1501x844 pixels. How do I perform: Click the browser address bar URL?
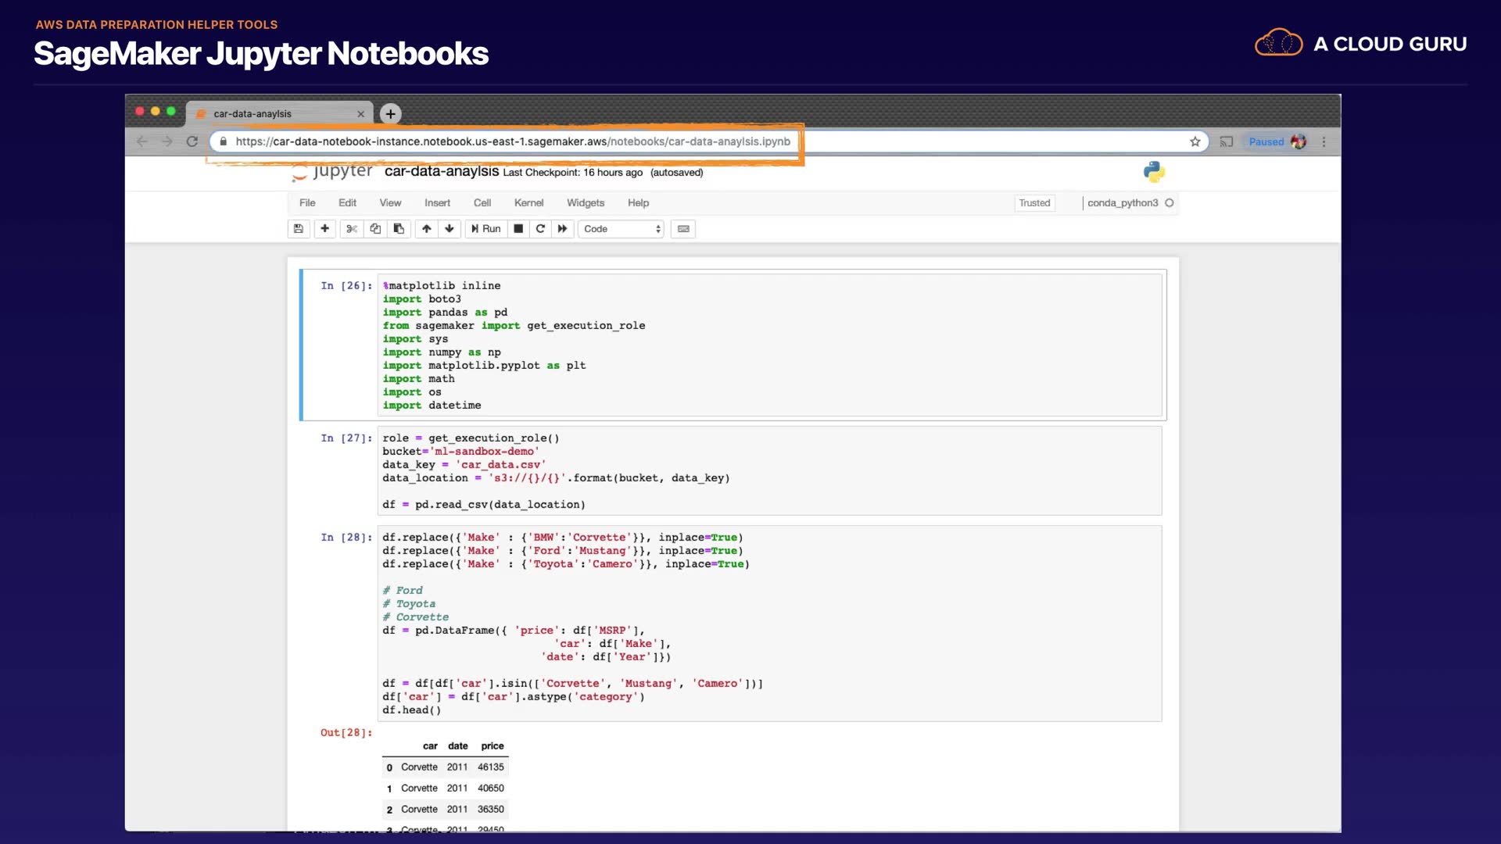[x=512, y=141]
